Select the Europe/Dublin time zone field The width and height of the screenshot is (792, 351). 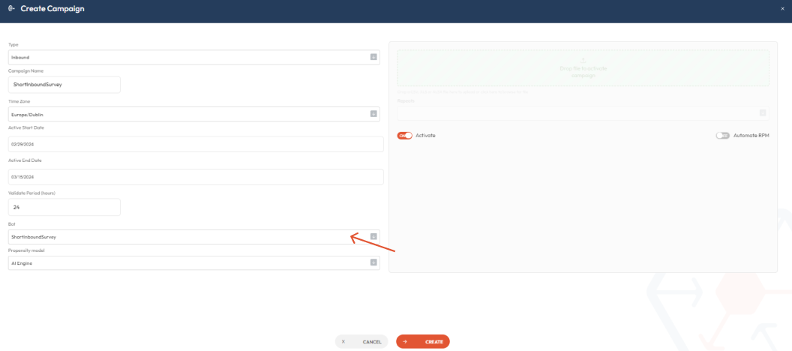[194, 114]
